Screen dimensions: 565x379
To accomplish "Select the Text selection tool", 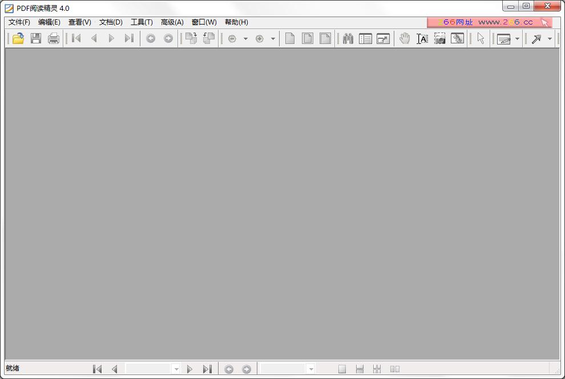I will tap(422, 38).
